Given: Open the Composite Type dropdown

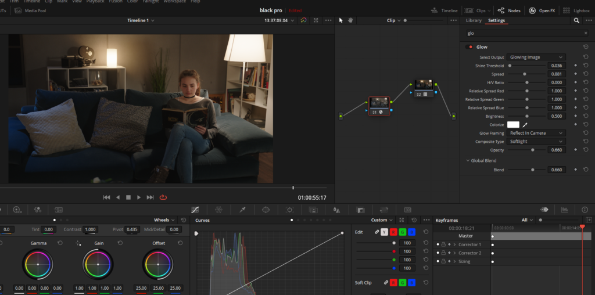Looking at the screenshot, I should click(x=536, y=142).
